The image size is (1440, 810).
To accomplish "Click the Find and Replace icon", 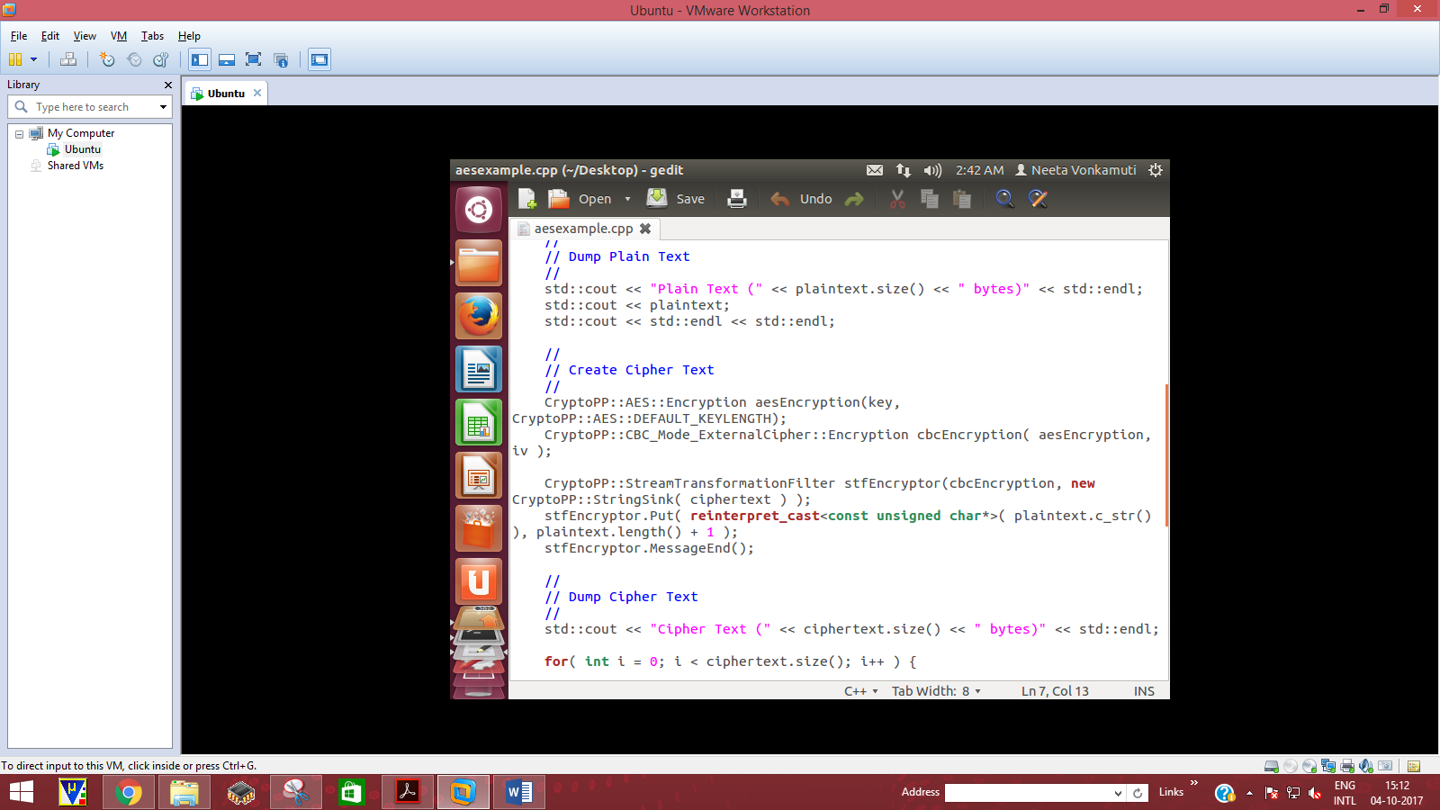I will (1038, 199).
